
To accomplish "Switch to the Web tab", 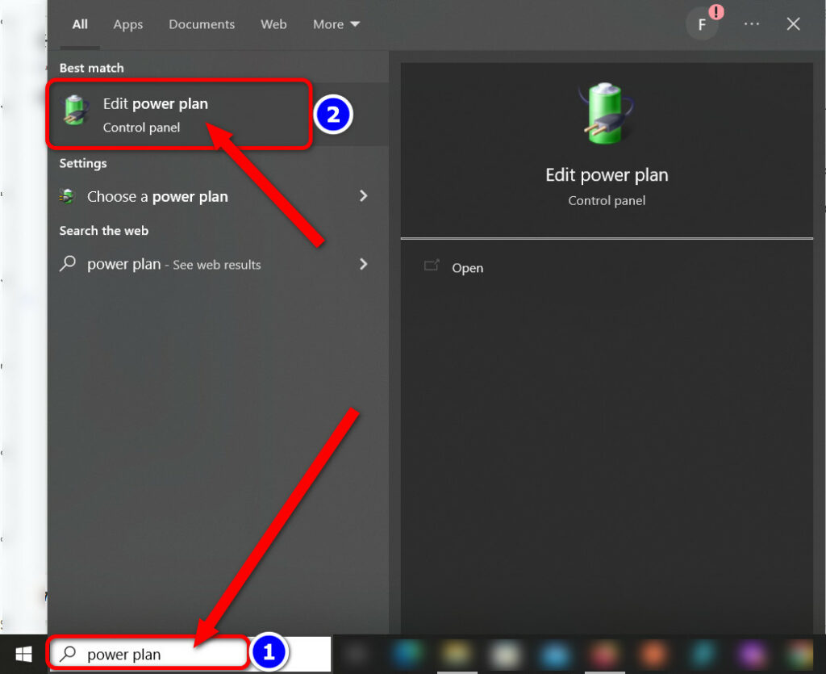I will 273,24.
